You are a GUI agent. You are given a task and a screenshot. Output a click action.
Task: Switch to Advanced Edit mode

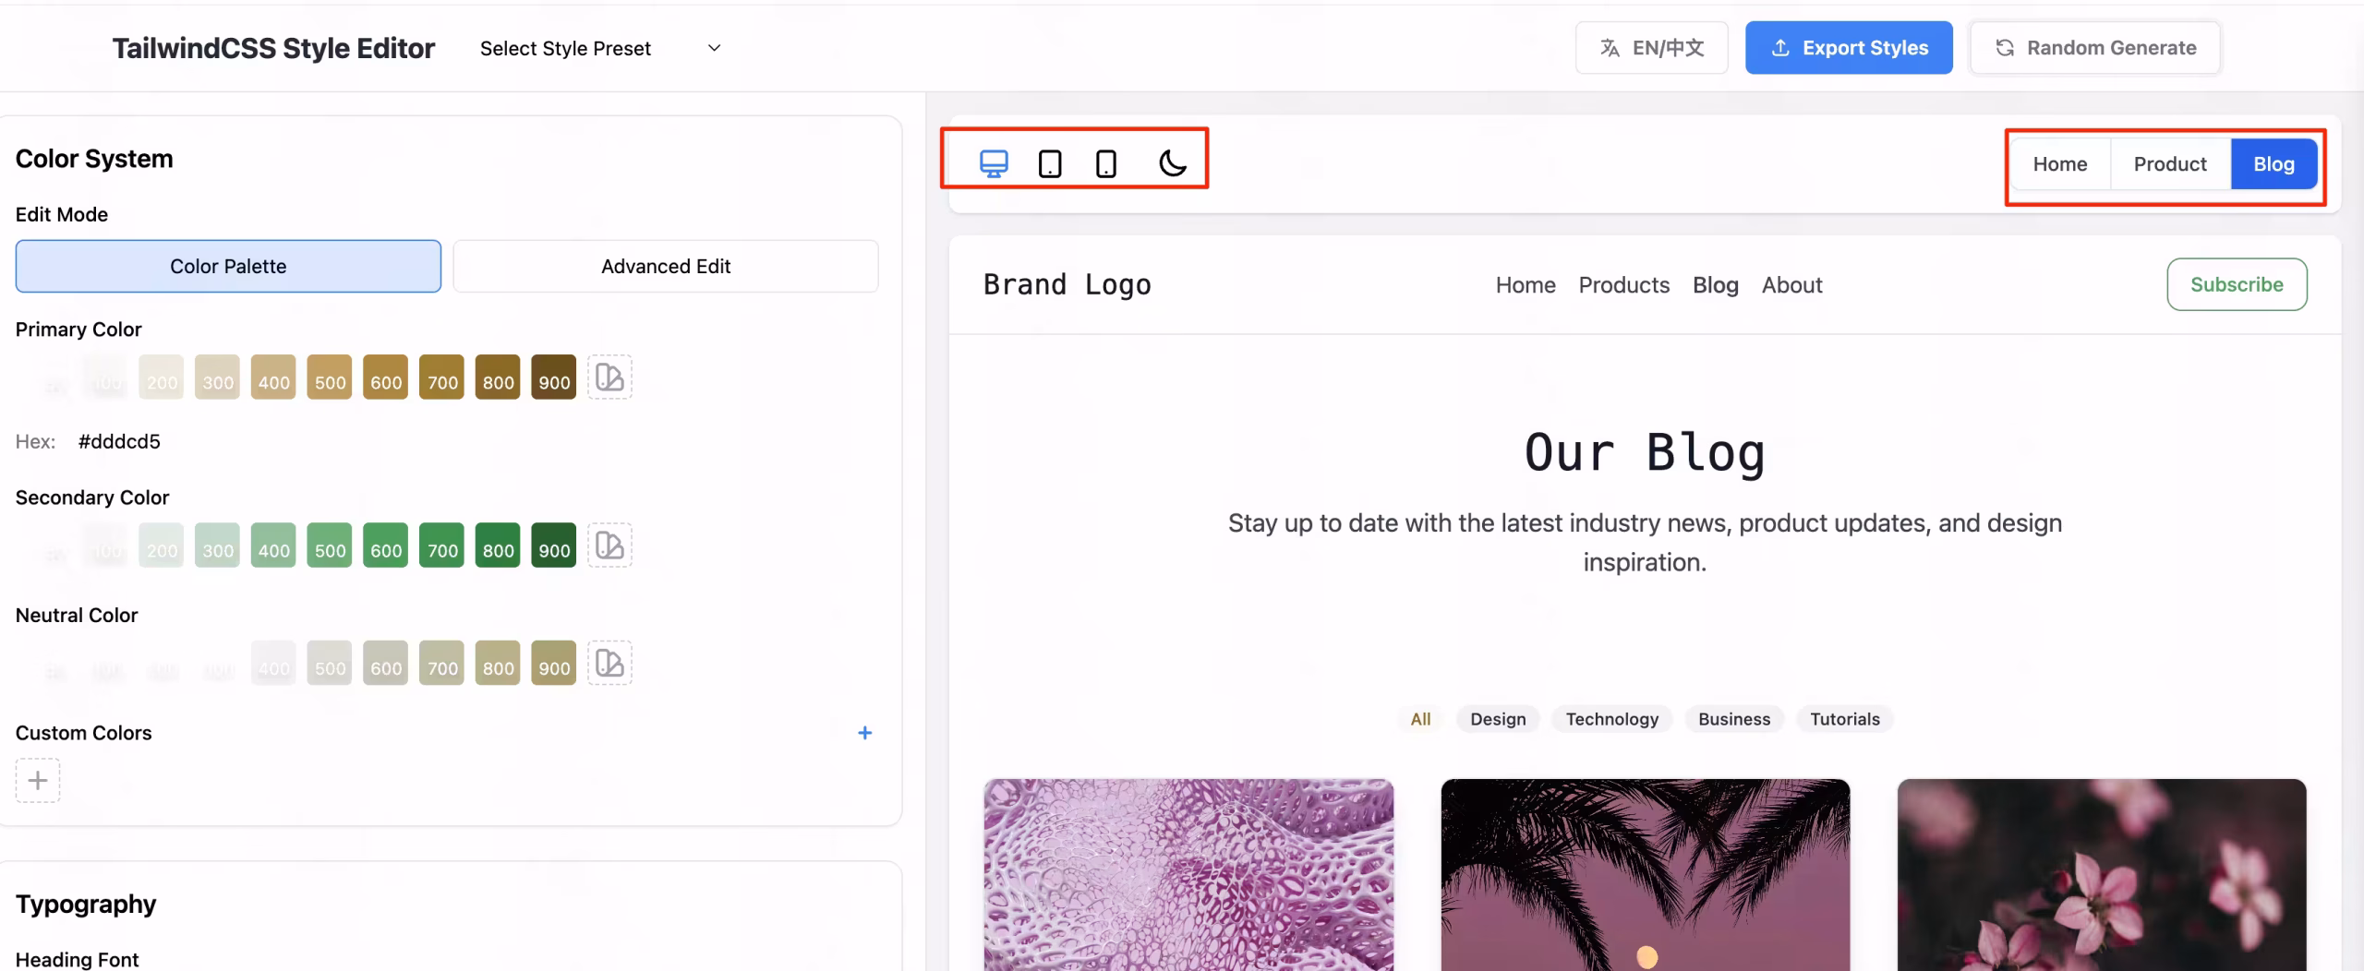[665, 267]
